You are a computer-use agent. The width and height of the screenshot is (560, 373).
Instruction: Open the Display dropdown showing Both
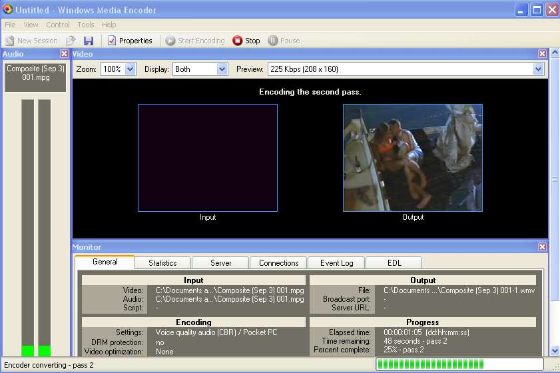coord(222,69)
